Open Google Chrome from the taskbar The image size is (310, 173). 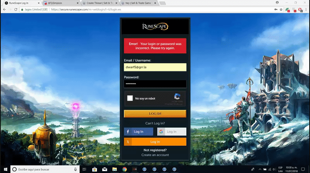124,169
